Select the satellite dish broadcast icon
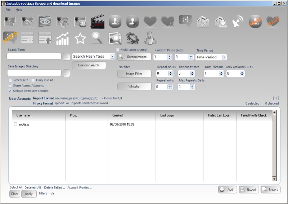The image size is (288, 204). pos(238,21)
